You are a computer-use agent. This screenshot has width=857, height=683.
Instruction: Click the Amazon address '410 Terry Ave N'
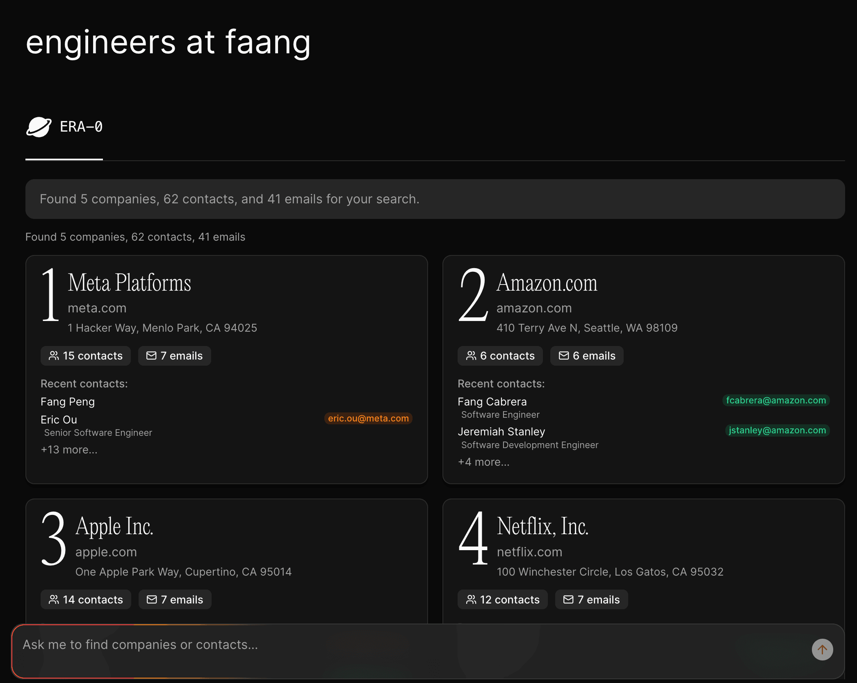[587, 328]
